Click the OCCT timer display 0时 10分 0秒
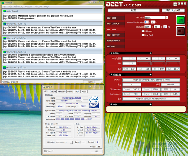188x156 pixels. tap(173, 11)
